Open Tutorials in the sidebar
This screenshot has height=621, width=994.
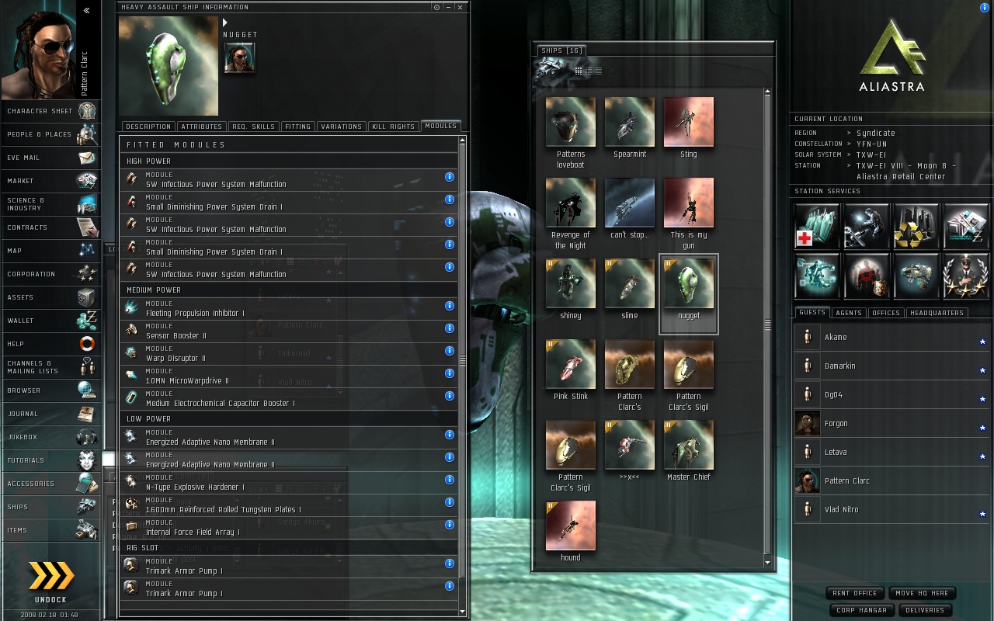click(50, 460)
